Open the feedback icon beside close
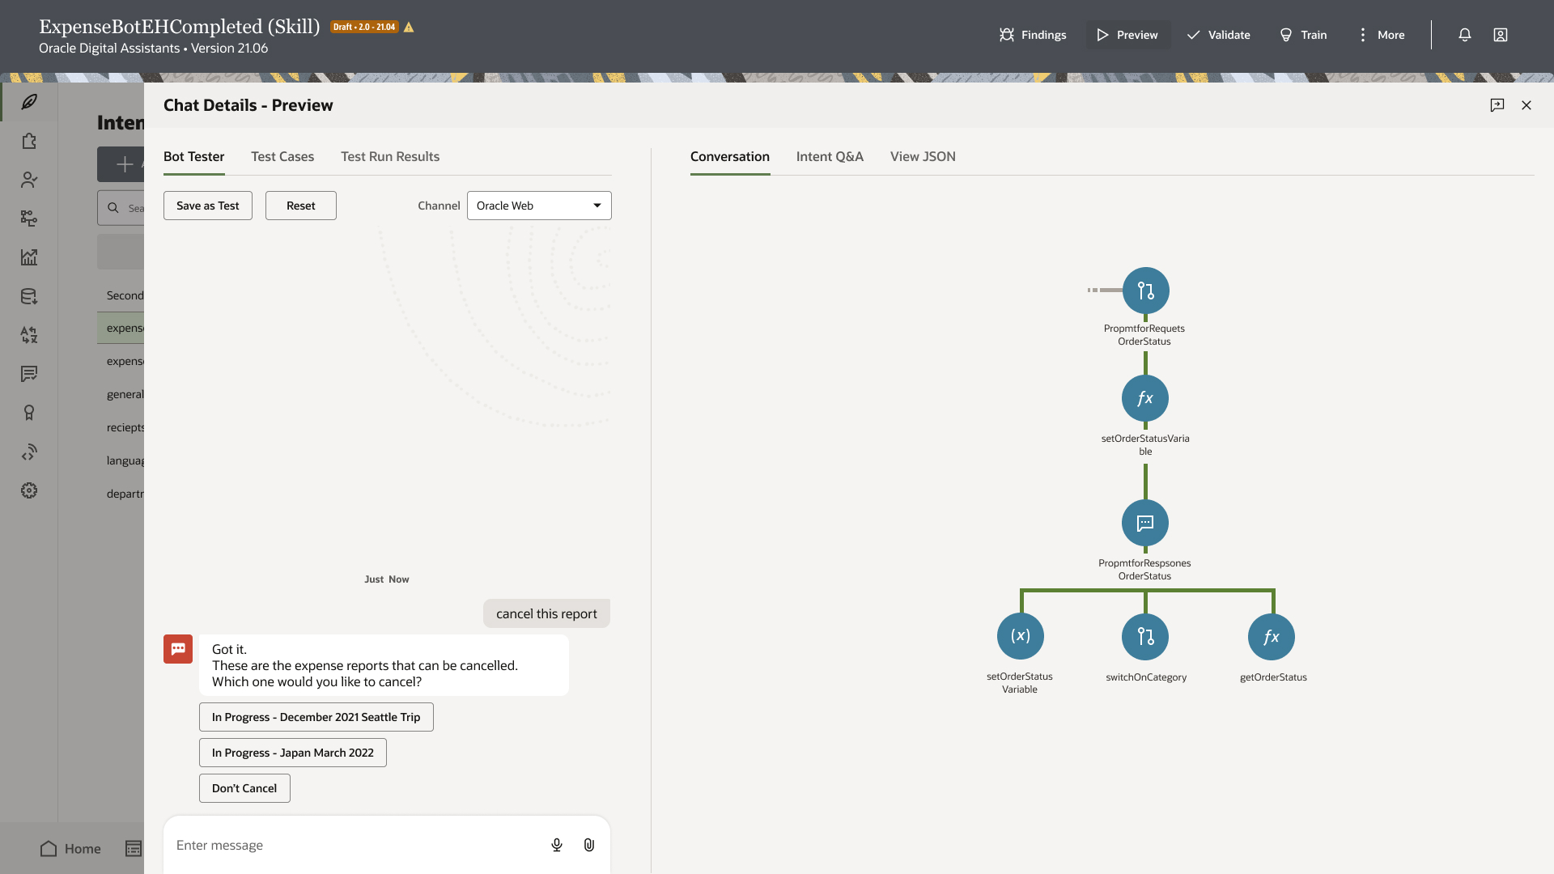The width and height of the screenshot is (1554, 874). 1497,105
